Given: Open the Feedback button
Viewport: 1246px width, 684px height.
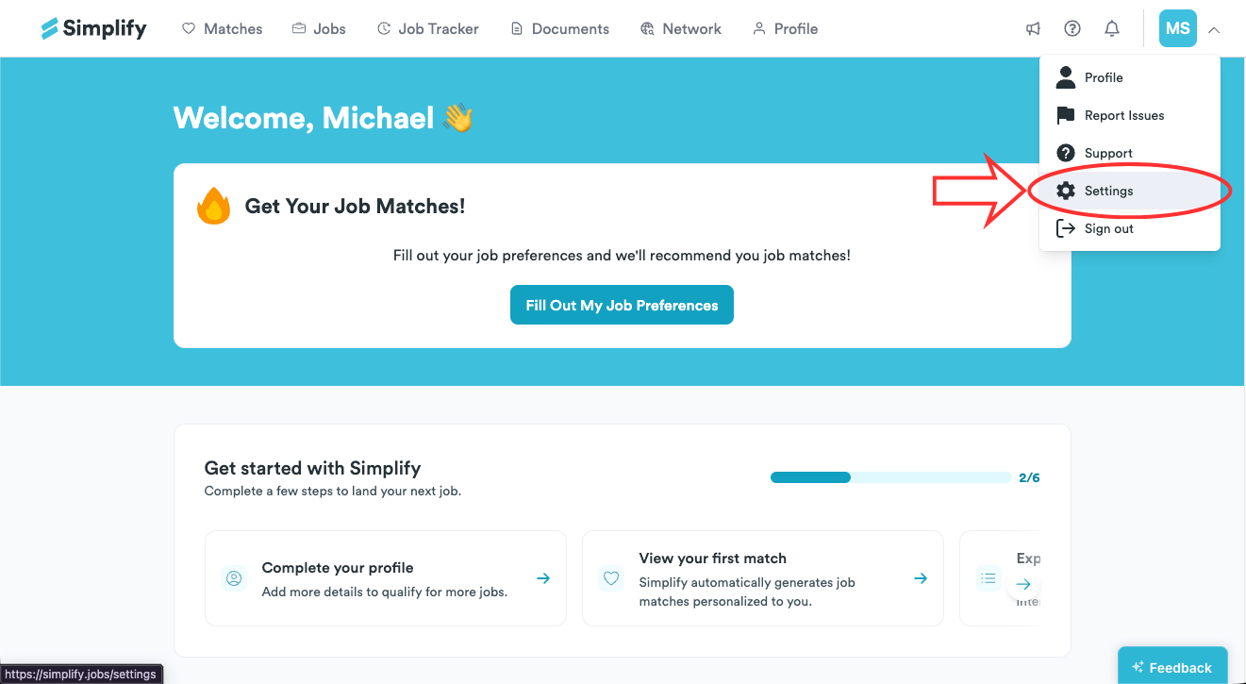Looking at the screenshot, I should (x=1172, y=667).
